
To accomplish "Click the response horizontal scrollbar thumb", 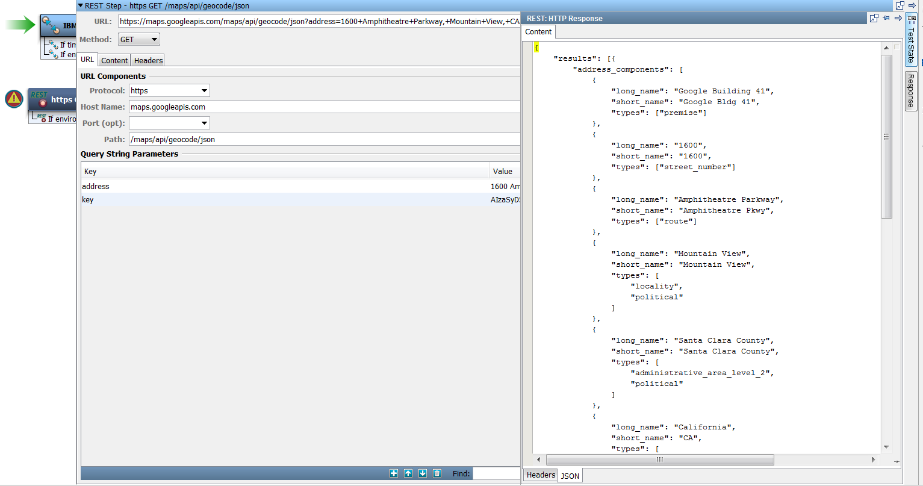I will point(660,460).
